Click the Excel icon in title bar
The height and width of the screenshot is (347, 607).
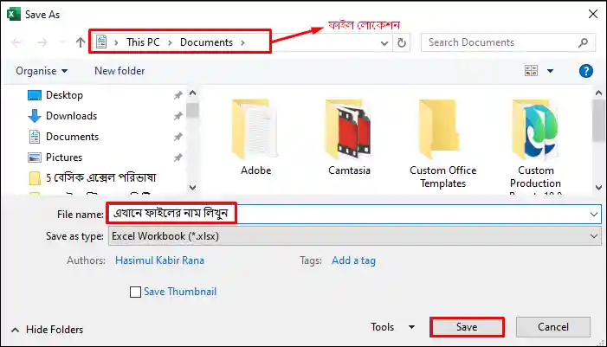pyautogui.click(x=13, y=15)
